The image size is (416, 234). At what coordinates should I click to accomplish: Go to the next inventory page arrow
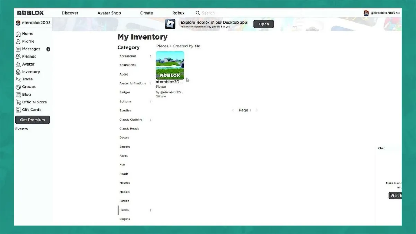257,110
